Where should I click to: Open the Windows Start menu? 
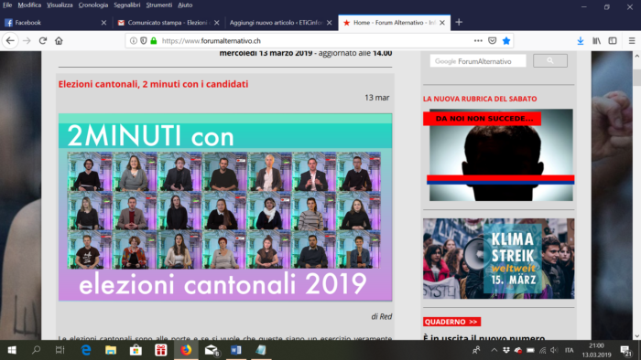coord(12,350)
